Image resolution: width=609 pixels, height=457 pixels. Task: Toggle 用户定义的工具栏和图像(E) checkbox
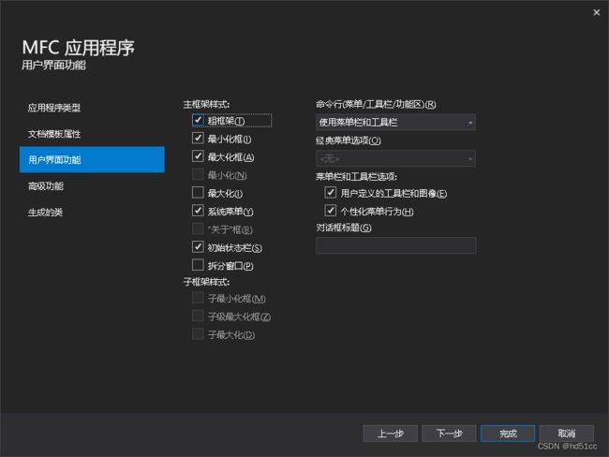click(330, 193)
